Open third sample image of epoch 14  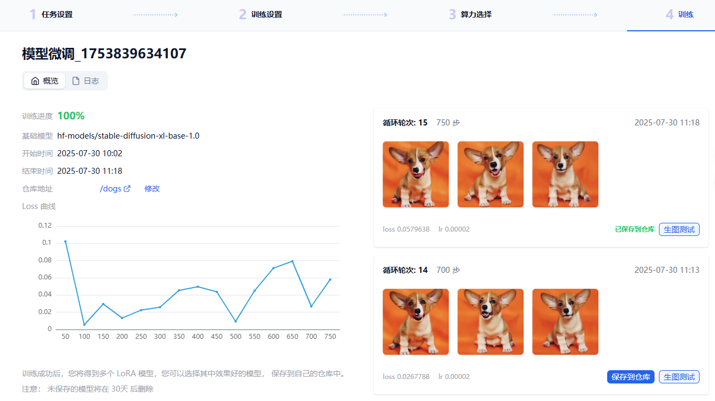click(565, 322)
